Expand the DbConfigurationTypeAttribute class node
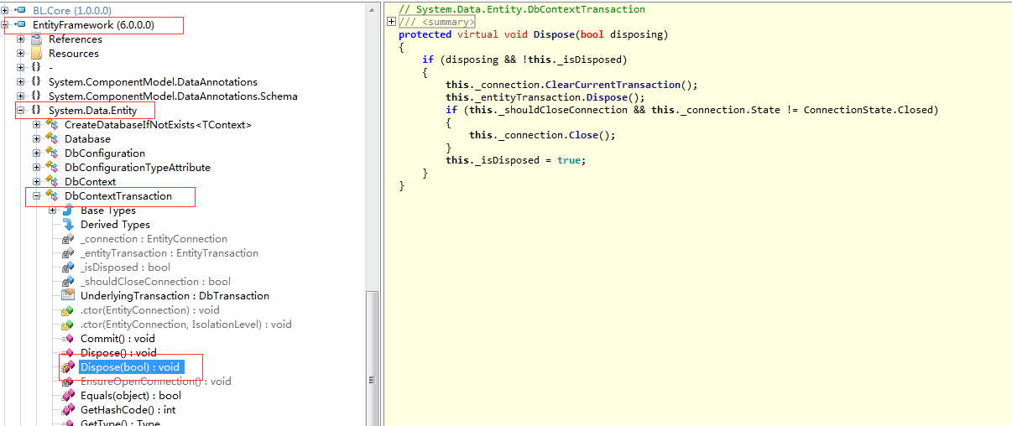The height and width of the screenshot is (426, 1012). coord(37,168)
